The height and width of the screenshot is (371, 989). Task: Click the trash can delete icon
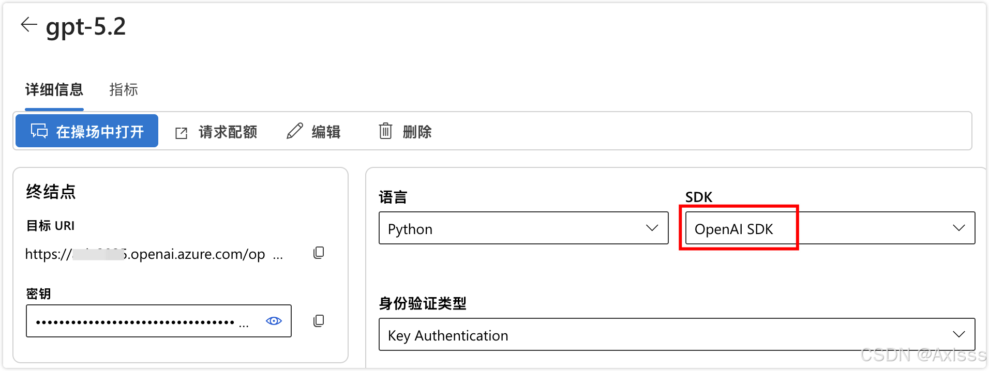(385, 131)
